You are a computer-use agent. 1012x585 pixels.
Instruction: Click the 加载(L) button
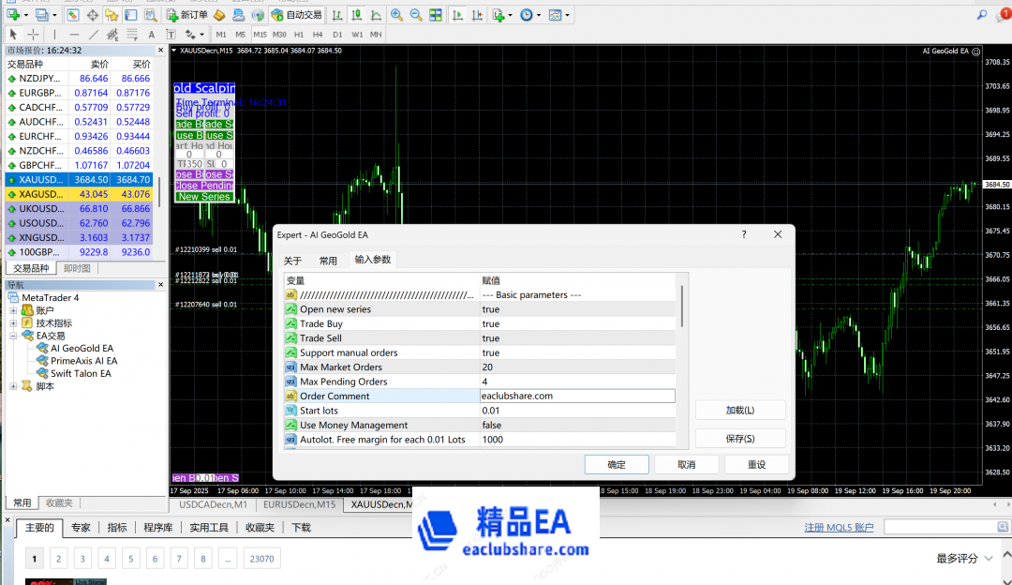pyautogui.click(x=739, y=411)
